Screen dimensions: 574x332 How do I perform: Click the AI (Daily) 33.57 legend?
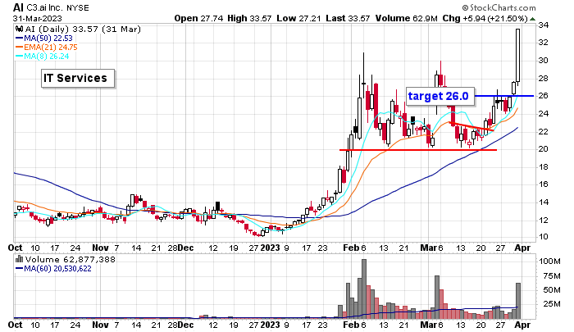tap(82, 30)
